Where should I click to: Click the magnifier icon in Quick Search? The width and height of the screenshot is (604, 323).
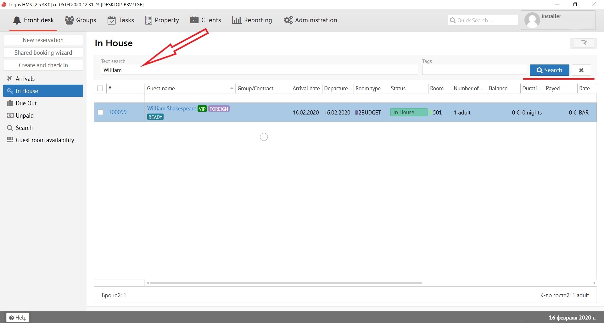click(453, 20)
